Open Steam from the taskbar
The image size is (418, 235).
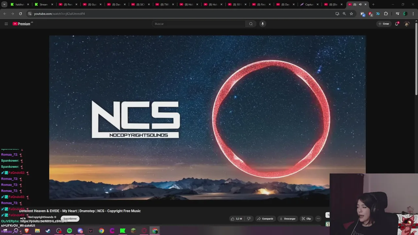[x=48, y=231]
